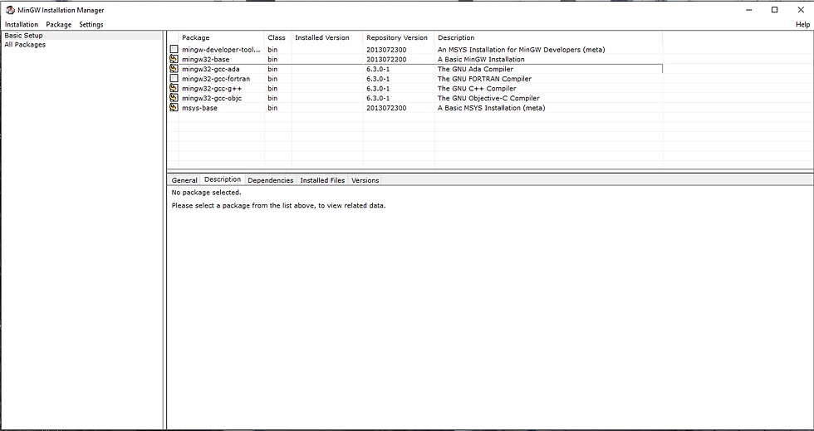Open the Package menu
This screenshot has width=814, height=431.
[x=59, y=24]
